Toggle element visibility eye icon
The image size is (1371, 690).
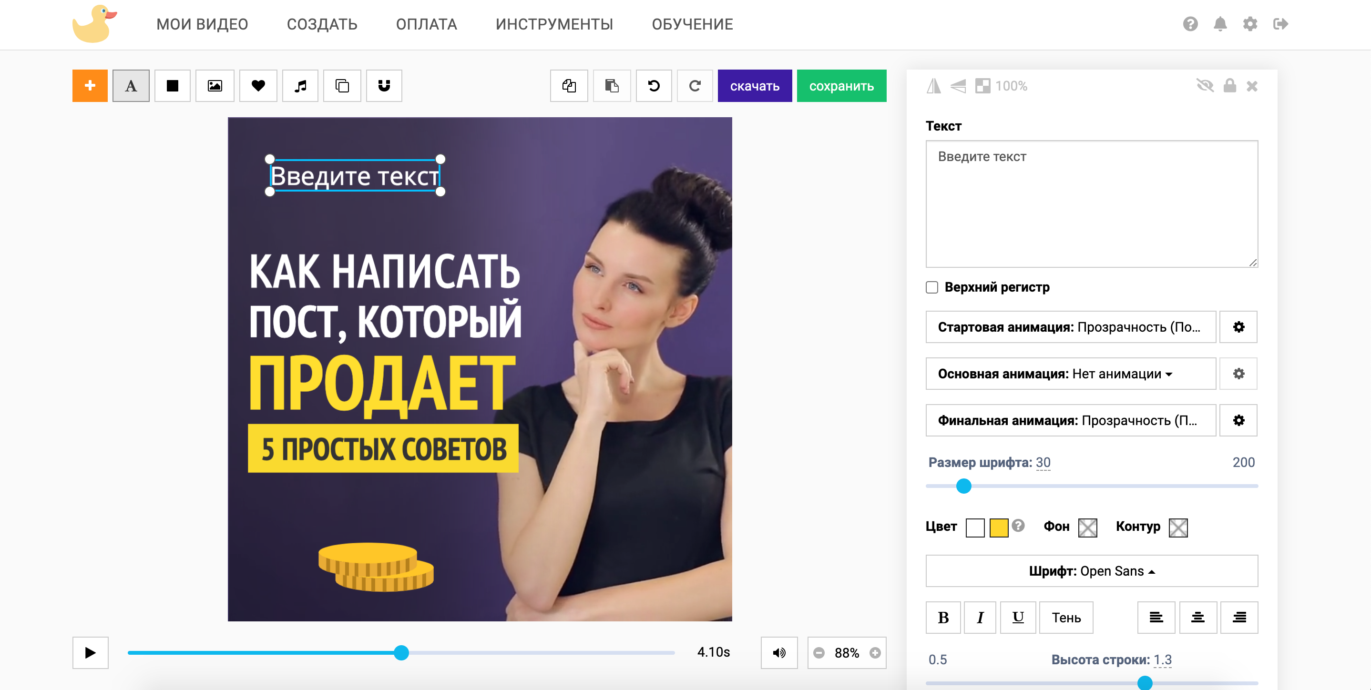coord(1205,86)
